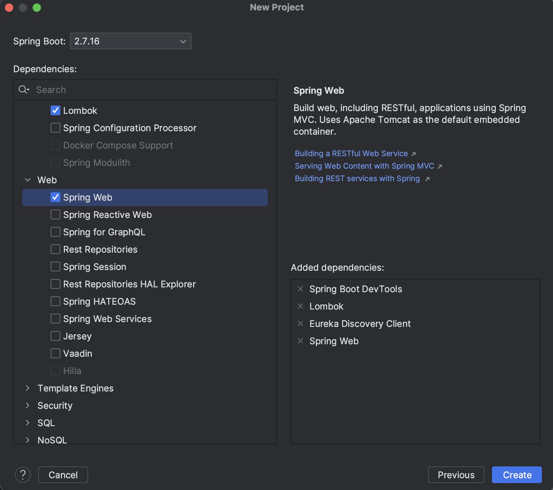Go back with the Previous button
Viewport: 553px width, 490px height.
456,475
